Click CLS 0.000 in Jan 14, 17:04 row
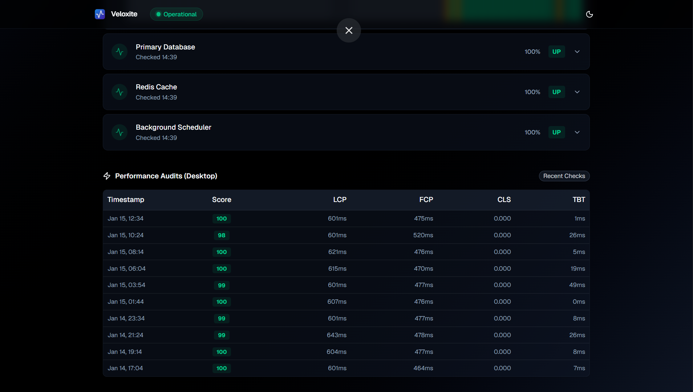The height and width of the screenshot is (392, 693). [502, 368]
